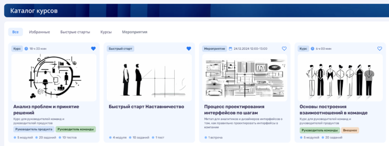Open Основы построения взаимоотношений в команде title
389x146 pixels.
[x=334, y=110]
